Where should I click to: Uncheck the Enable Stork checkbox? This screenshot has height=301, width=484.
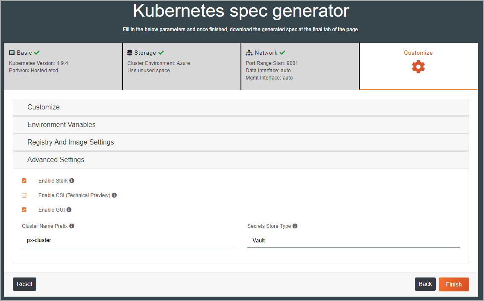pos(24,180)
